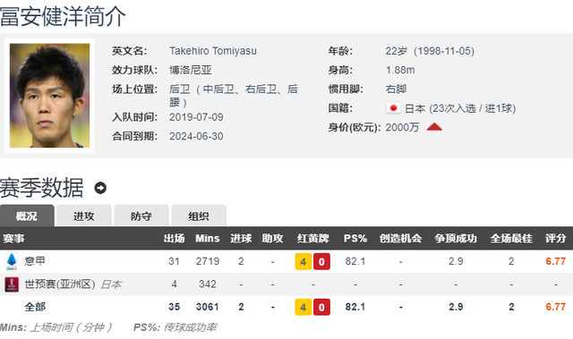Click the Serie A league logo

pyautogui.click(x=12, y=261)
